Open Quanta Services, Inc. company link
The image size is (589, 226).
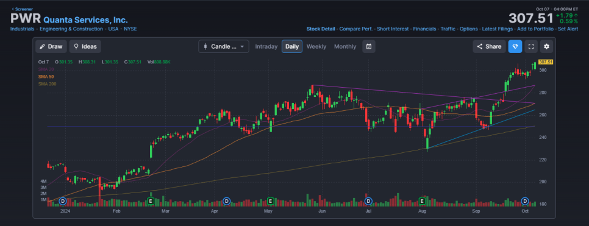pyautogui.click(x=85, y=20)
